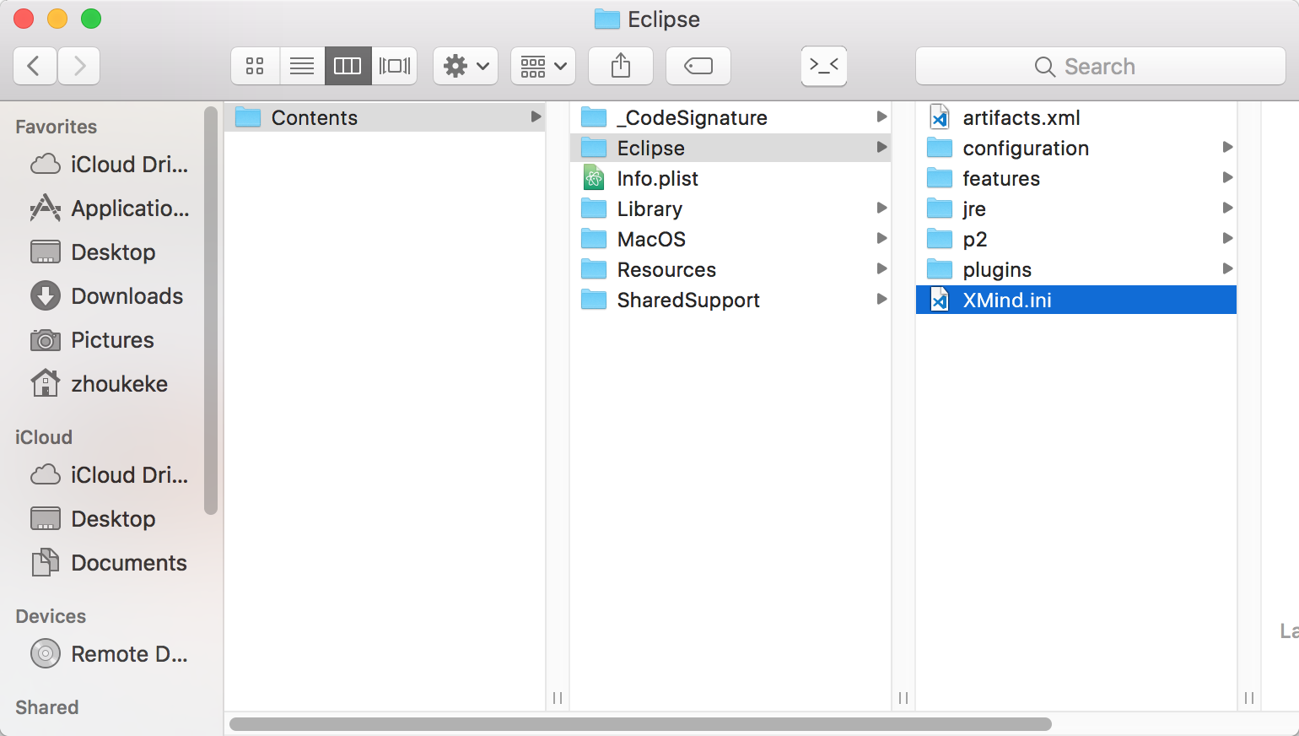This screenshot has width=1299, height=736.
Task: Click the third column resize handle
Action: click(x=1249, y=698)
